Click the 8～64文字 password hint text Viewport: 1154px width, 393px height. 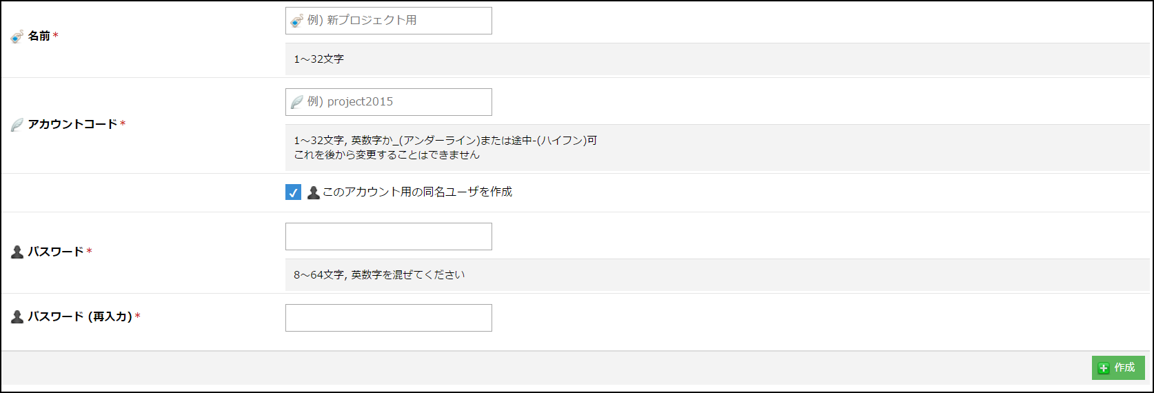379,275
